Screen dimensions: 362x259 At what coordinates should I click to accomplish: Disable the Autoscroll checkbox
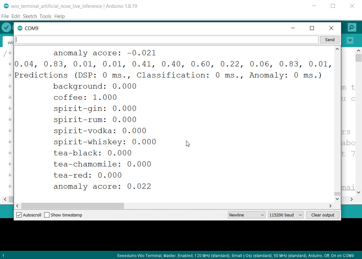pyautogui.click(x=19, y=215)
